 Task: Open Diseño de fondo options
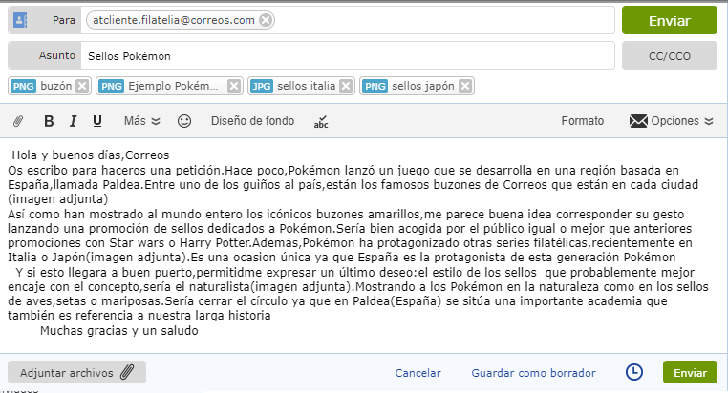coord(252,121)
